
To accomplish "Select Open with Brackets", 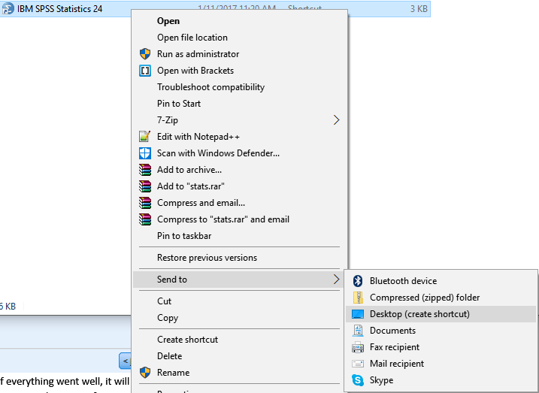I will point(239,71).
